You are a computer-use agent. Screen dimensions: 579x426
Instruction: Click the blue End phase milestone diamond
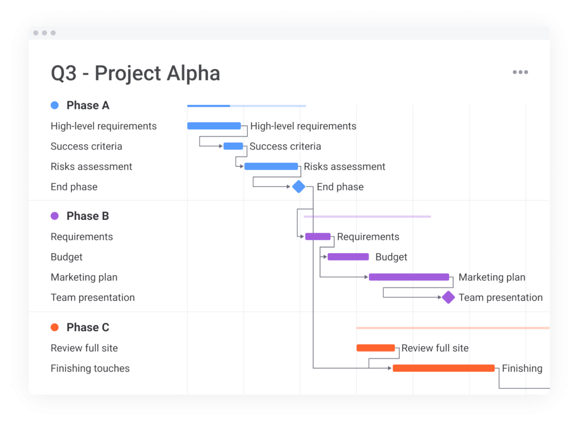298,187
